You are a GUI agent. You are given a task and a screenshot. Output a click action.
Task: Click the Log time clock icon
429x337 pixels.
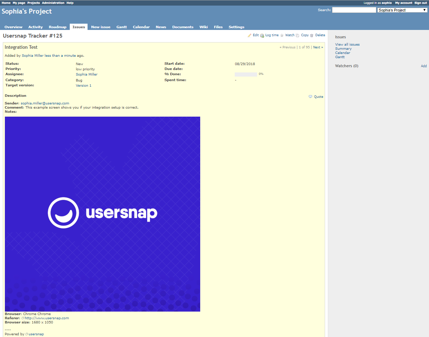262,36
